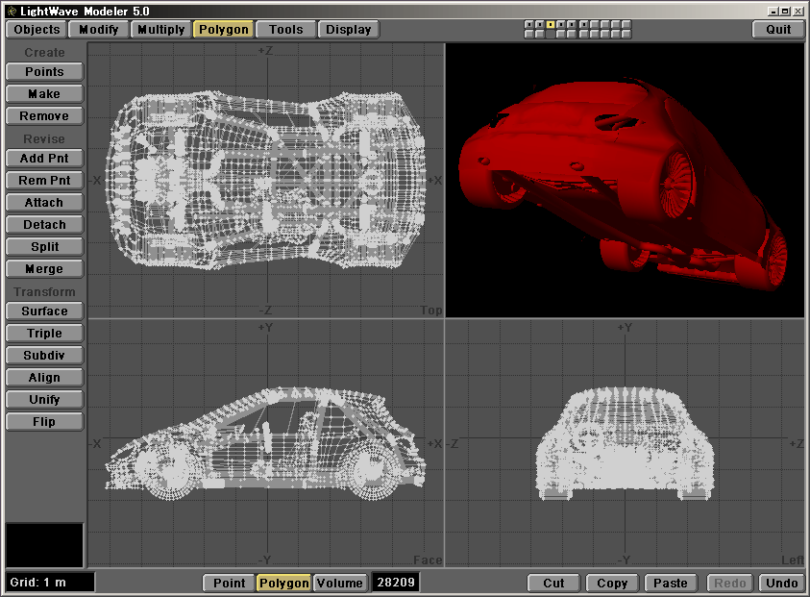Switch to the Tools tab
This screenshot has width=810, height=597.
point(285,29)
